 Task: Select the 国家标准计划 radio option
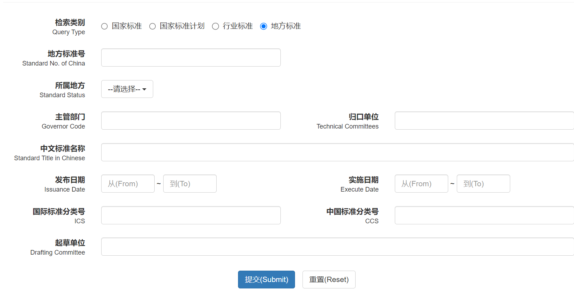coord(152,26)
